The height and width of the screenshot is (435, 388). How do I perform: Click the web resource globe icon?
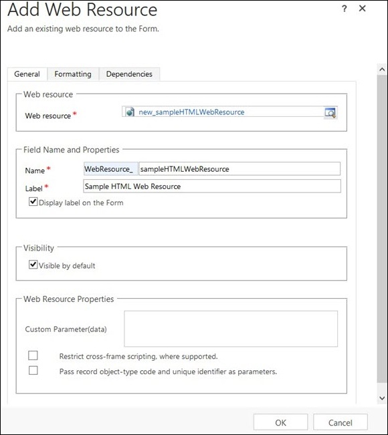click(x=130, y=112)
